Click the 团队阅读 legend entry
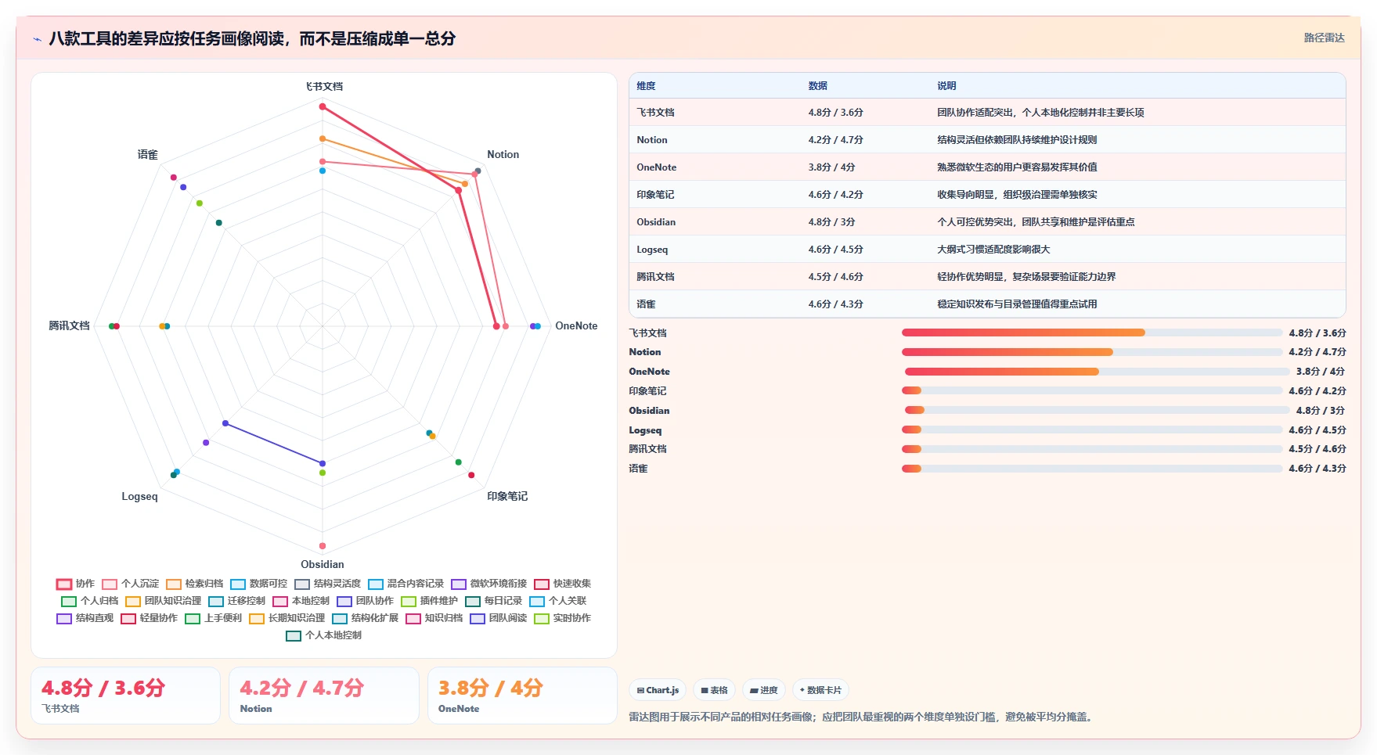Screen dimensions: 1377x755 (x=498, y=618)
